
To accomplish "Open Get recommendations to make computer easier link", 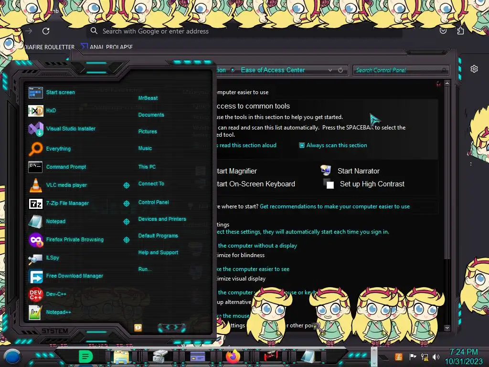I will point(335,206).
